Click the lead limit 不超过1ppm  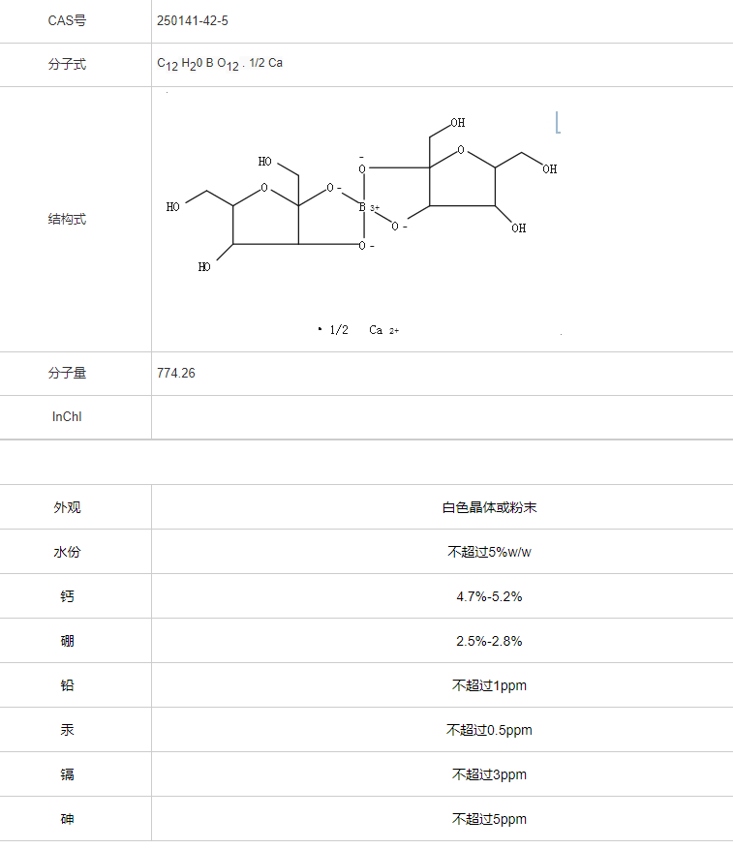489,685
